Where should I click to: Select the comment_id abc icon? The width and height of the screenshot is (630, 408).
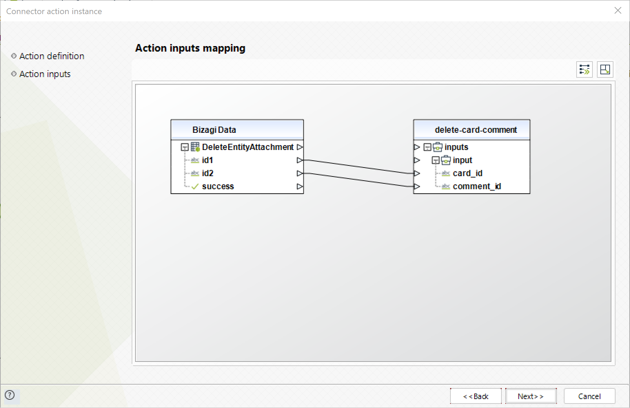tap(446, 186)
